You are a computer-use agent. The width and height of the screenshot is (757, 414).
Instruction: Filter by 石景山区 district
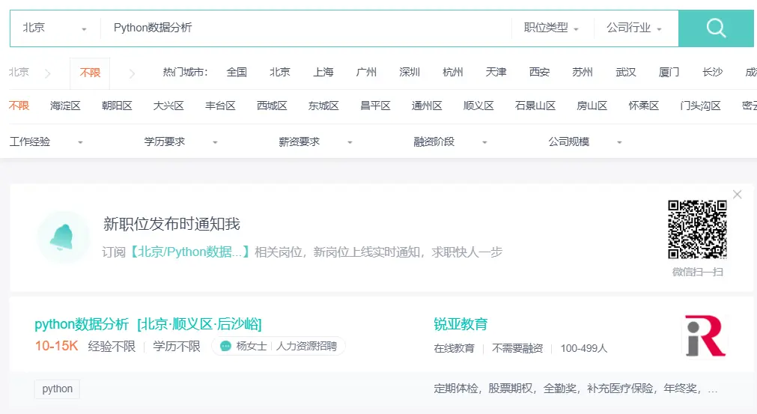click(x=535, y=106)
